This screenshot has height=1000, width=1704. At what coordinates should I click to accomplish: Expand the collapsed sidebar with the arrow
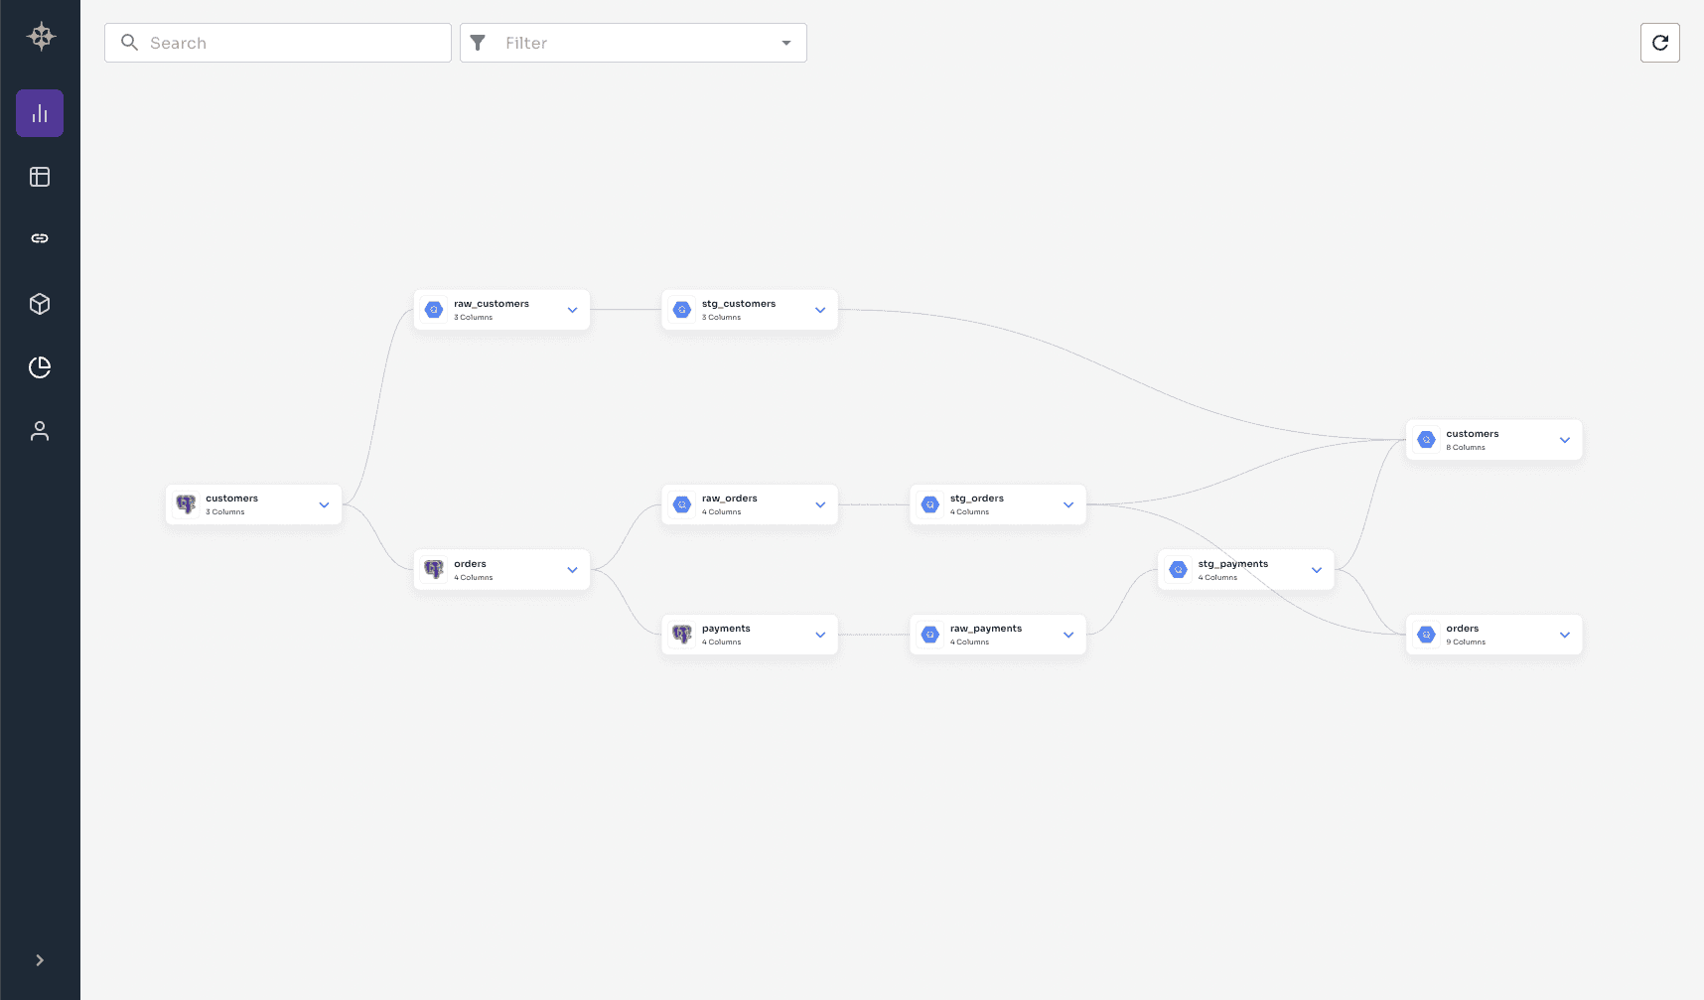(40, 959)
